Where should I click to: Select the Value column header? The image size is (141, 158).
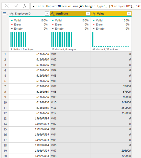pos(111,14)
